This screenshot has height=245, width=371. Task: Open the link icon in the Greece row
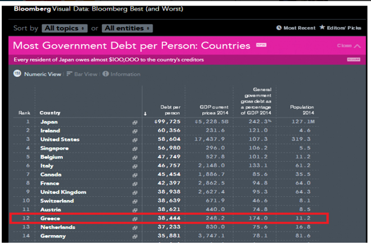[x=135, y=219]
